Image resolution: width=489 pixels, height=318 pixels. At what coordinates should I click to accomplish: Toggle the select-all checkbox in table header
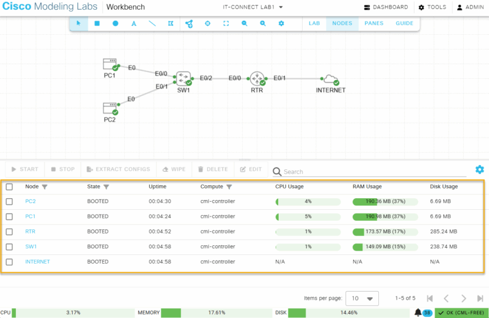[9, 187]
